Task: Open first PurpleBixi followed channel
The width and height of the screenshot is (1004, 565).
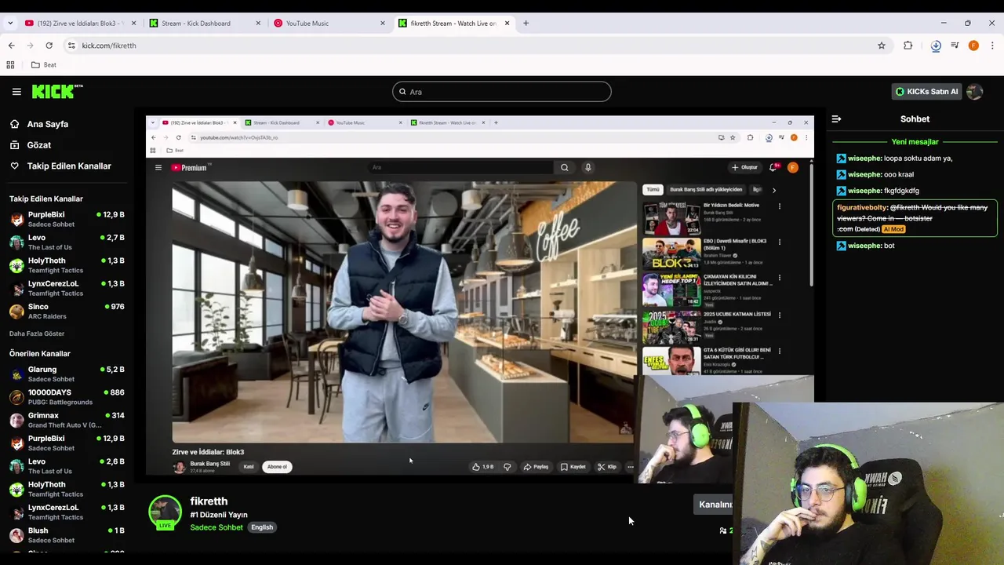Action: pyautogui.click(x=66, y=219)
